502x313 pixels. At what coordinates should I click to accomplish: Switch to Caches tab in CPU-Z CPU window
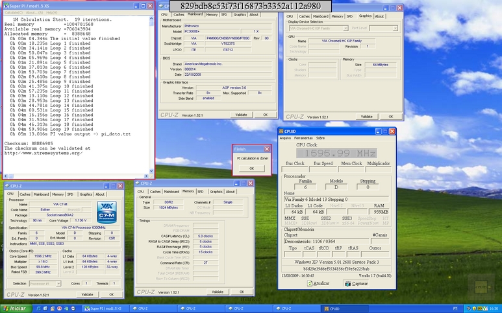[x=25, y=194]
